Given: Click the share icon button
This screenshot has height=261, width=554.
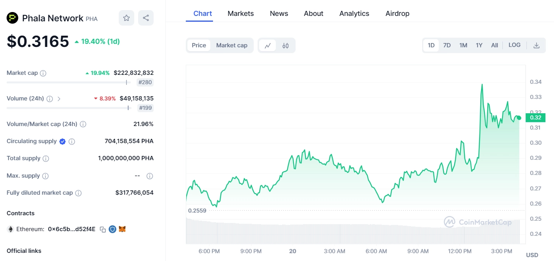Looking at the screenshot, I should [146, 18].
